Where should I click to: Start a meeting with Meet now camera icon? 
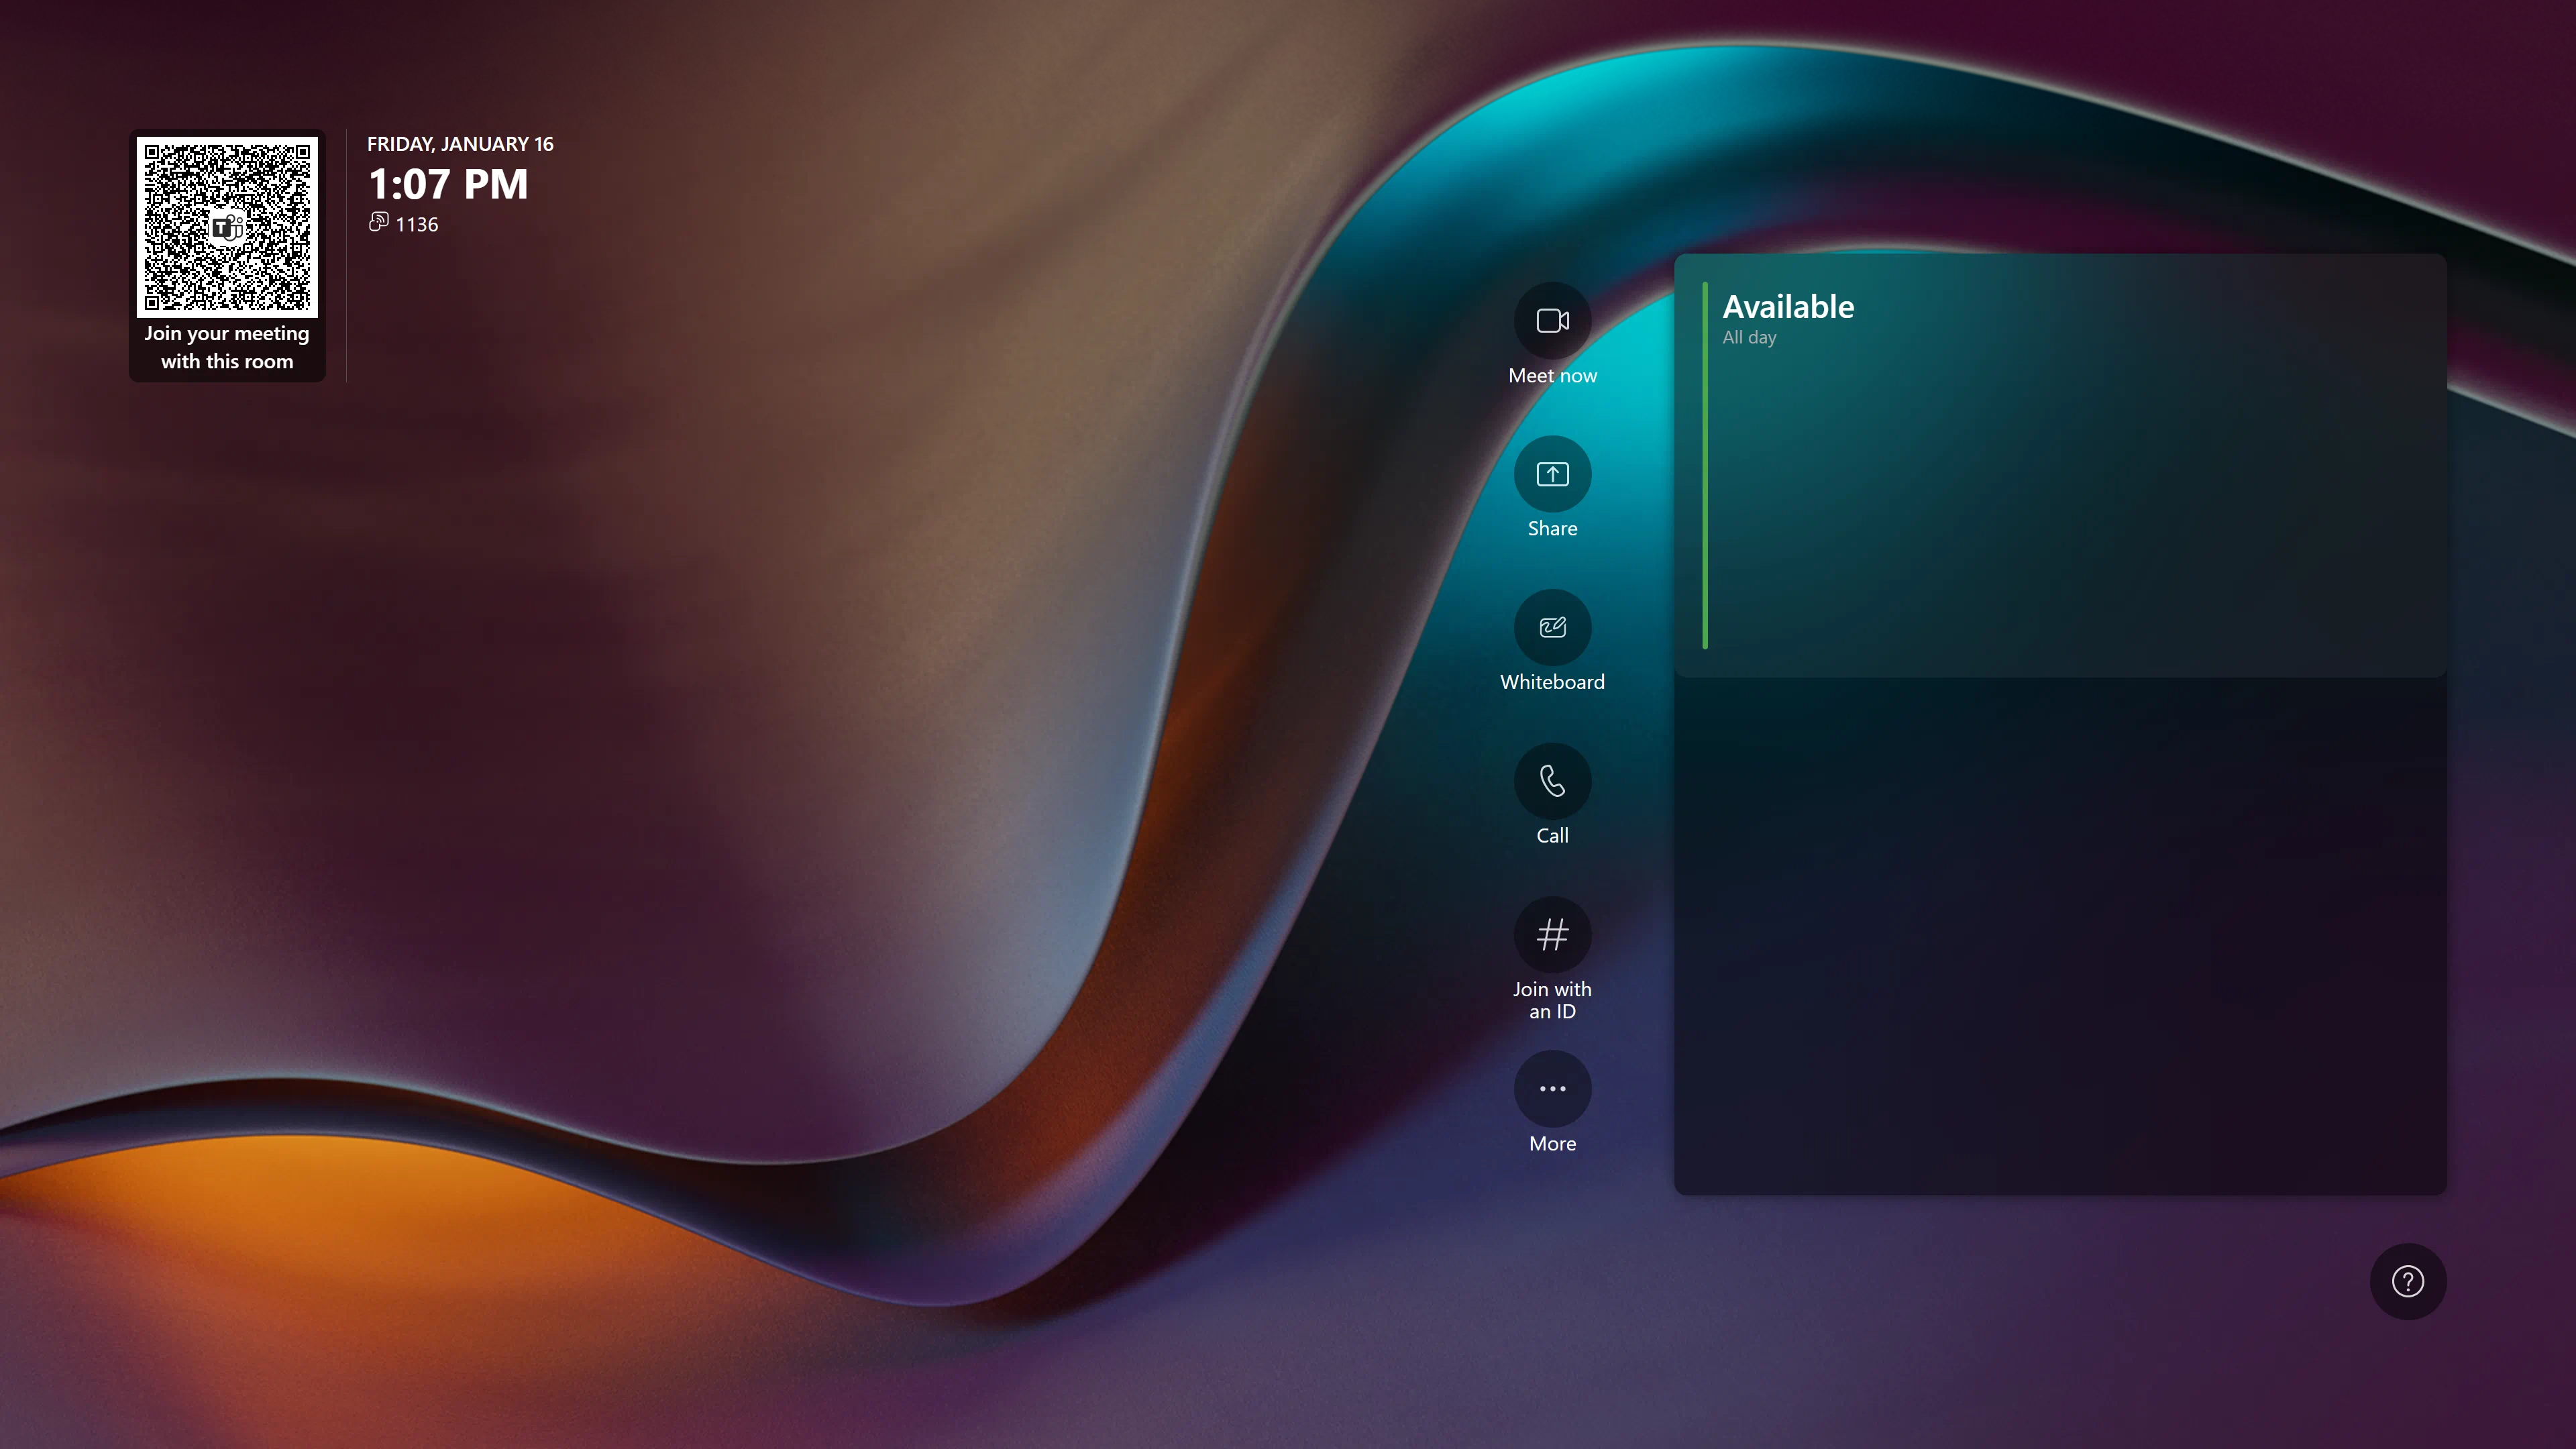1552,320
